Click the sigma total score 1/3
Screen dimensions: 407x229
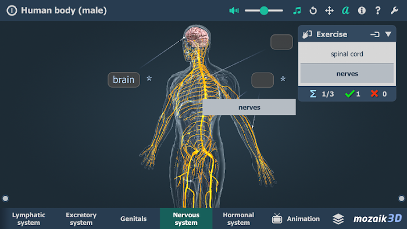pyautogui.click(x=322, y=94)
